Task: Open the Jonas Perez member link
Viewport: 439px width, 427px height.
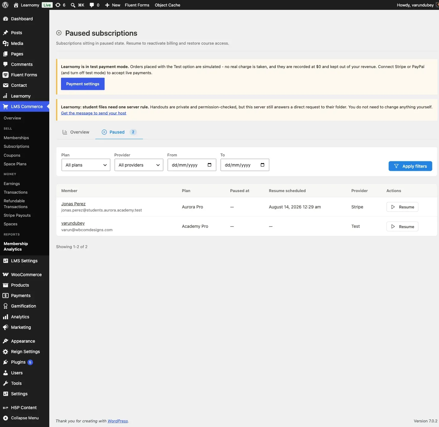Action: (73, 204)
